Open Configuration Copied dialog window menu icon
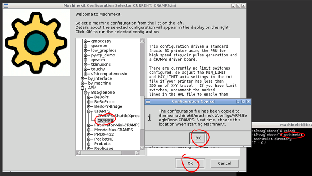 pyautogui.click(x=148, y=102)
